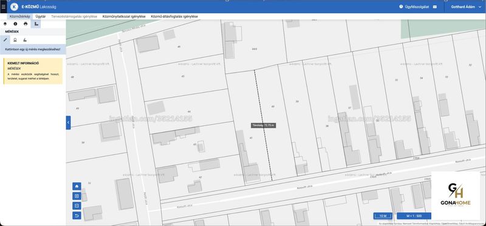The image size is (486, 226).
Task: Click parcel number 39 on the map
Action: (x=297, y=101)
